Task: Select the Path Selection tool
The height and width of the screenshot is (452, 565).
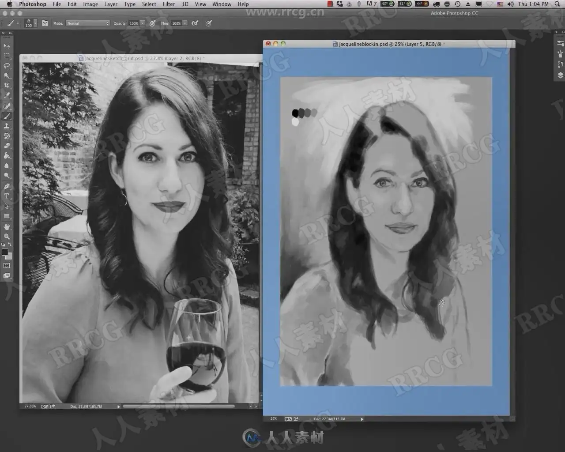Action: 7,206
